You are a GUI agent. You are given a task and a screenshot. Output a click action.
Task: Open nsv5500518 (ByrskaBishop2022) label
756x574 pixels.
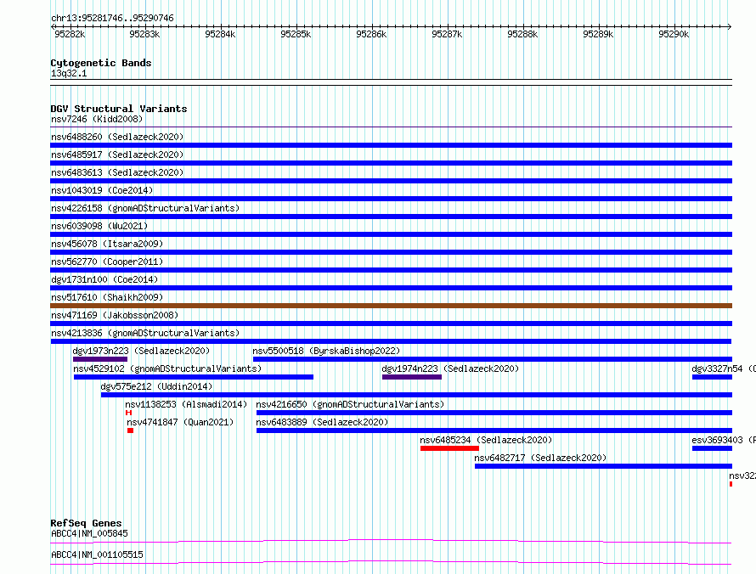326,351
